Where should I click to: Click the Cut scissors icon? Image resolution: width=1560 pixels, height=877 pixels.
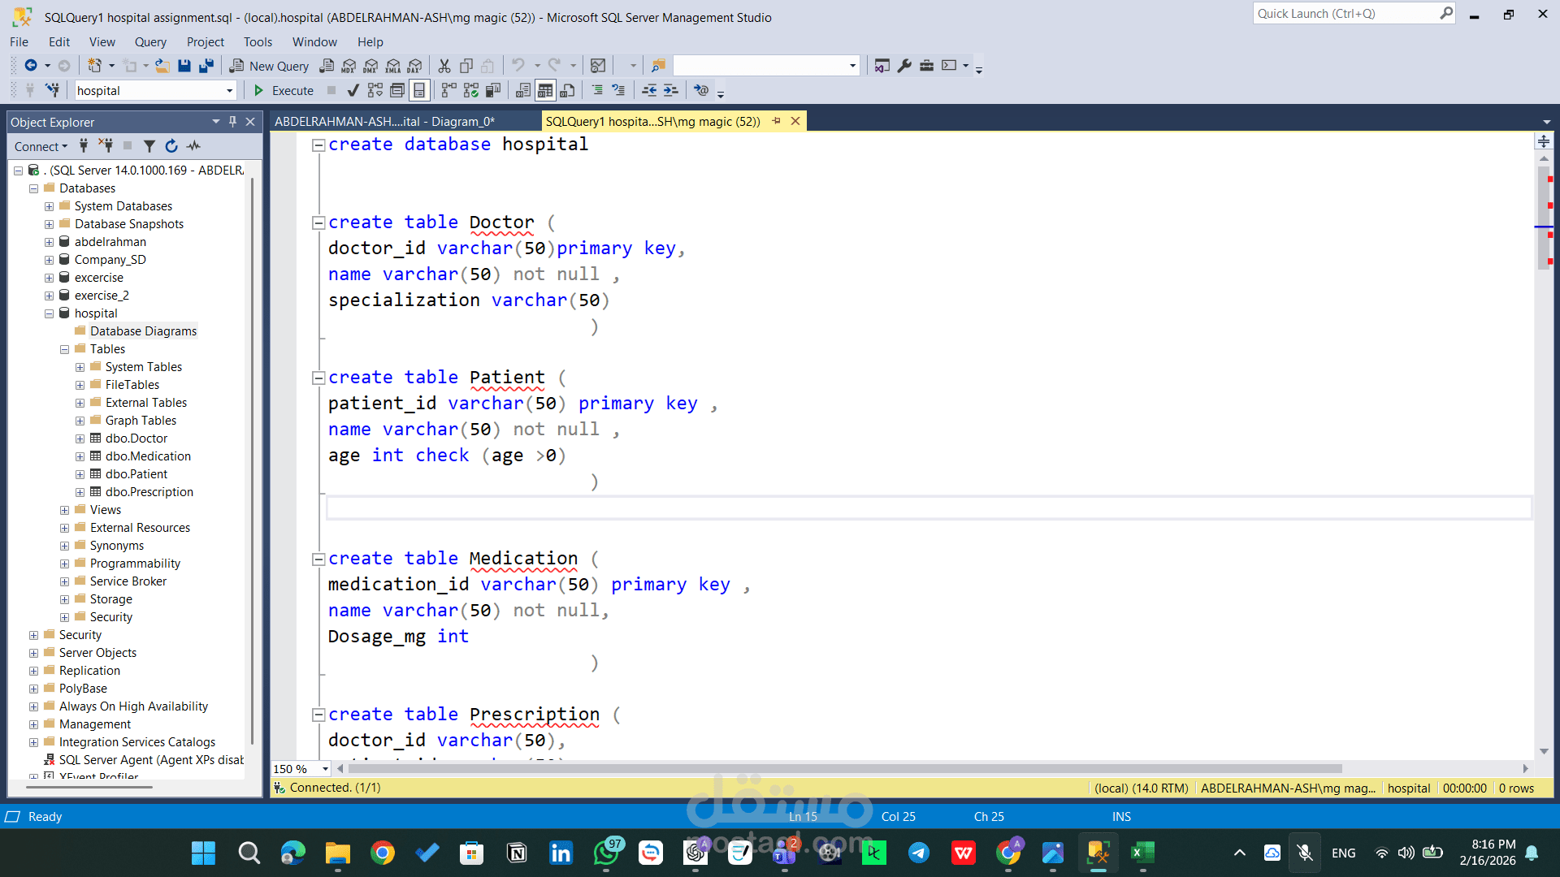click(x=444, y=66)
